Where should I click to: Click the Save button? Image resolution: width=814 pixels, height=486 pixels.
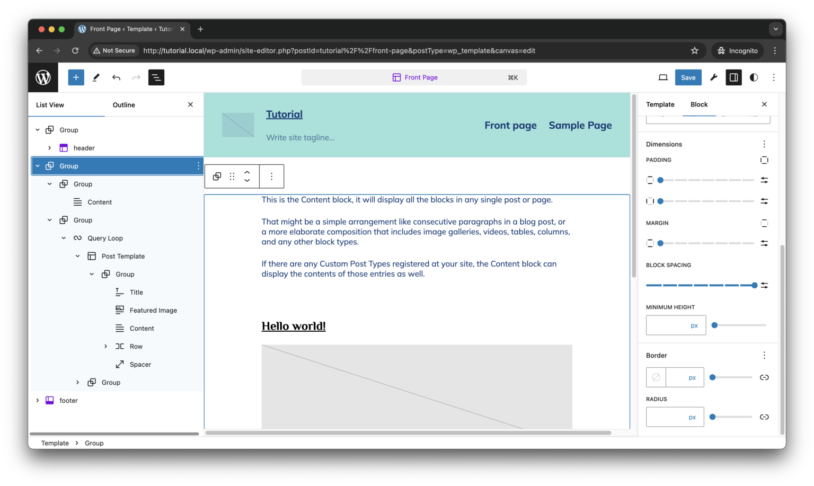coord(688,77)
